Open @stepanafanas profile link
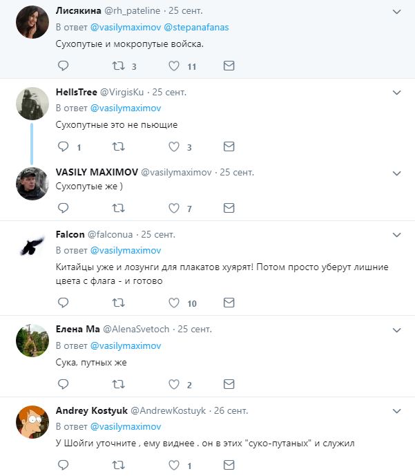Viewport: 415px width, 476px height. pyautogui.click(x=197, y=28)
